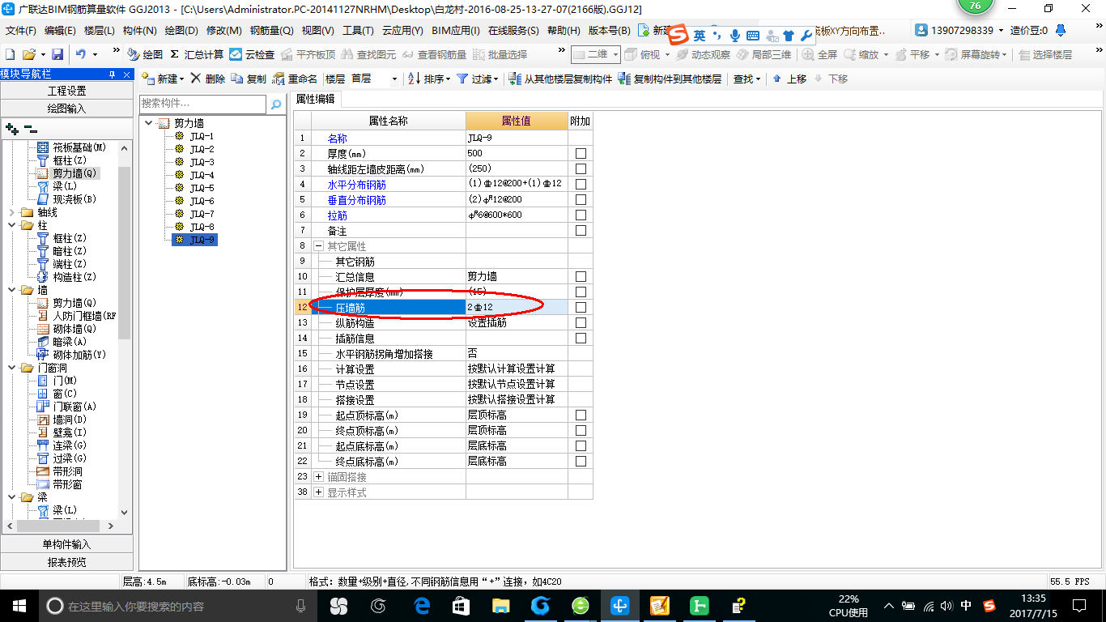Open the 文件(F) menu

pyautogui.click(x=21, y=31)
